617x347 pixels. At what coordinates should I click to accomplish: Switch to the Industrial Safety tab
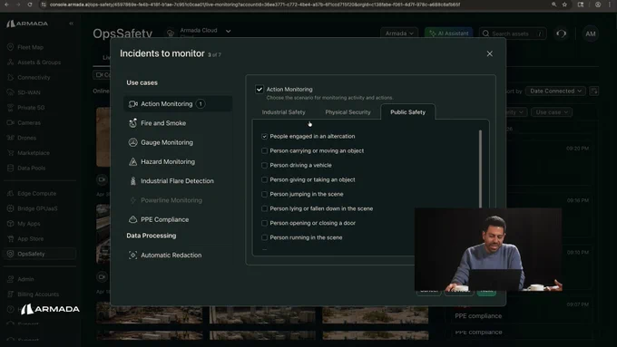point(283,112)
